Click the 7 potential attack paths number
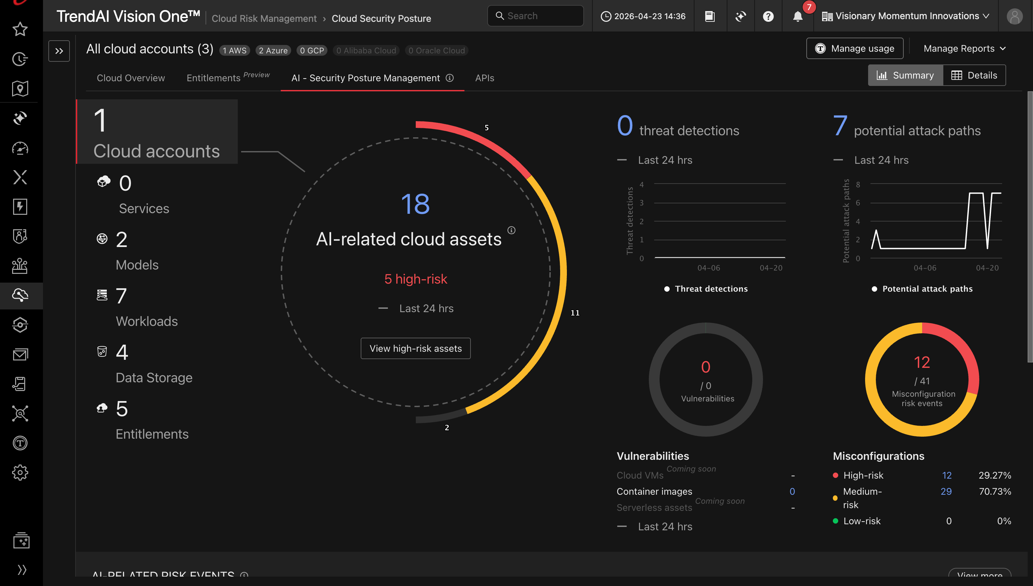The height and width of the screenshot is (586, 1033). pos(840,125)
